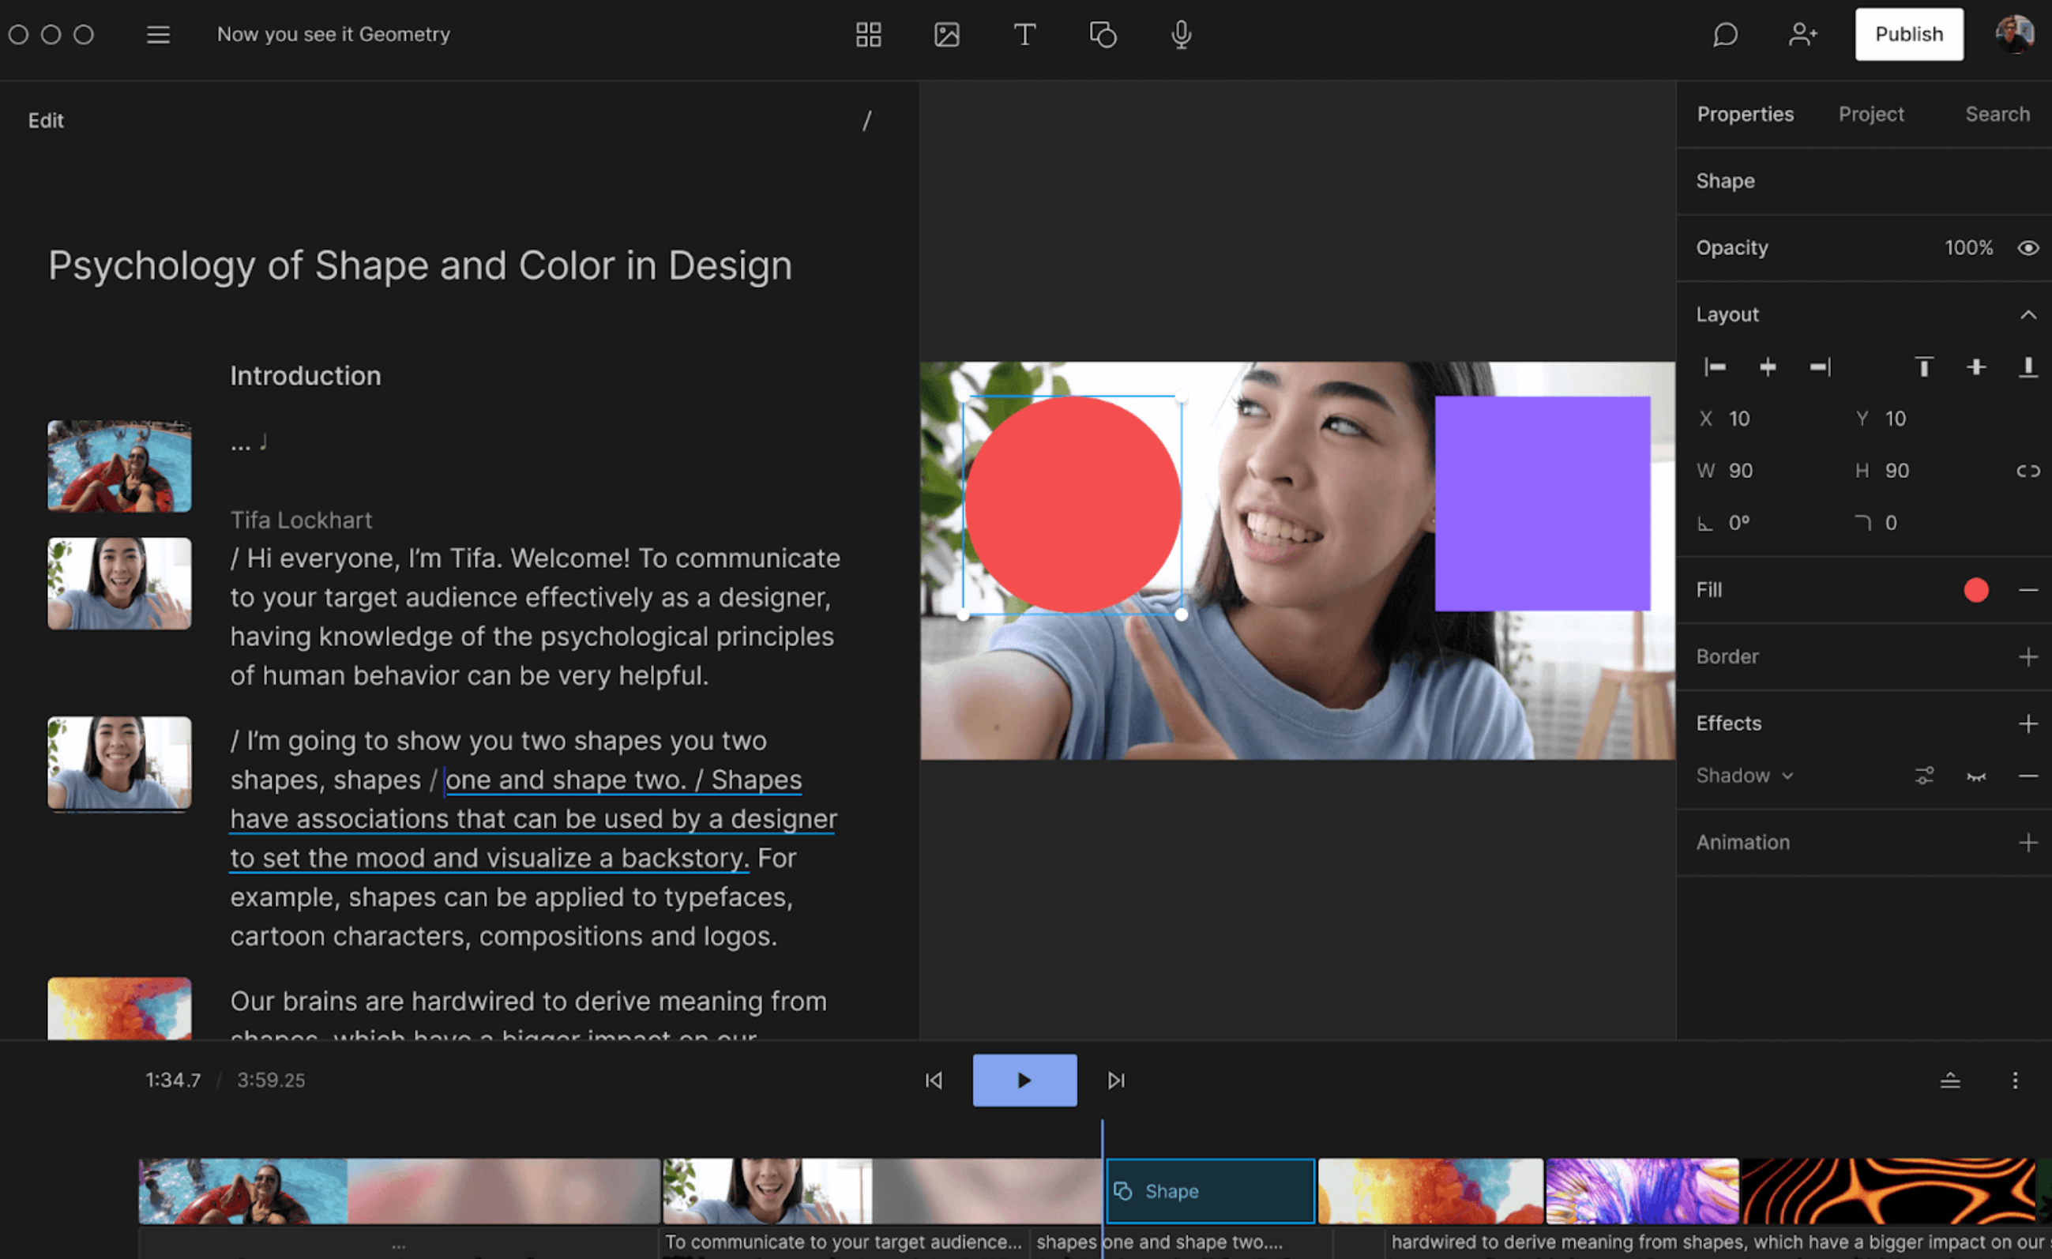Select the Shapes tool in the top toolbar
The height and width of the screenshot is (1259, 2052).
[1103, 34]
